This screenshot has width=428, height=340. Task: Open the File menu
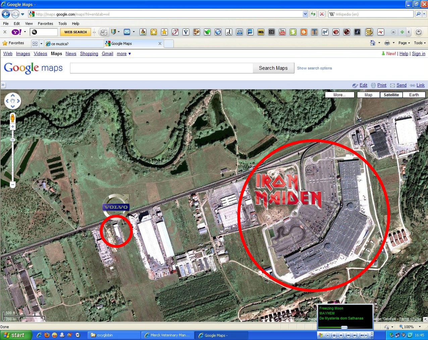click(x=6, y=23)
